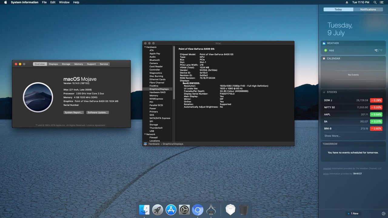Select USB in hardware sidebar
Screen dimensions: 388x218
click(152, 131)
